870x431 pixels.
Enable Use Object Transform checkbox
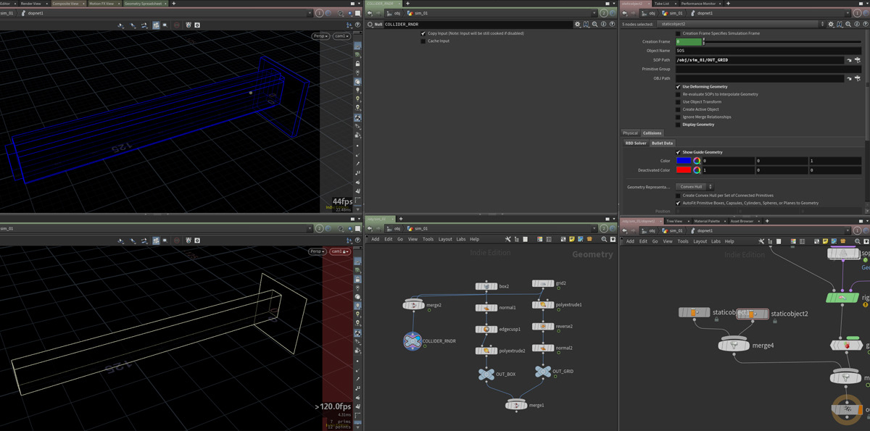point(678,102)
